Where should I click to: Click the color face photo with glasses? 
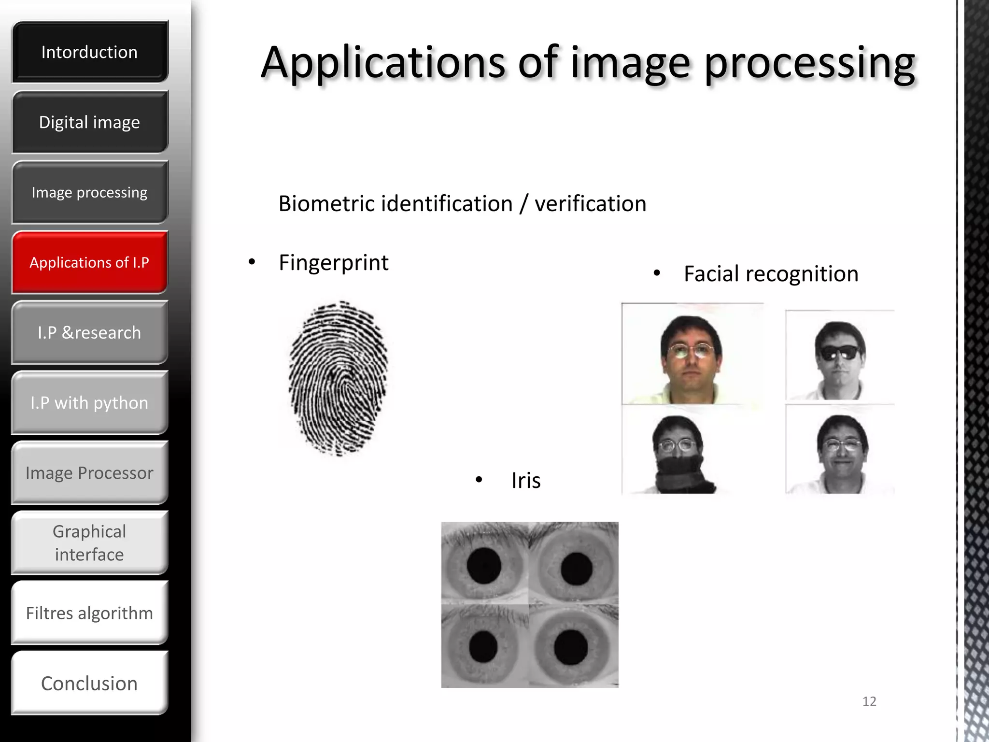click(692, 354)
